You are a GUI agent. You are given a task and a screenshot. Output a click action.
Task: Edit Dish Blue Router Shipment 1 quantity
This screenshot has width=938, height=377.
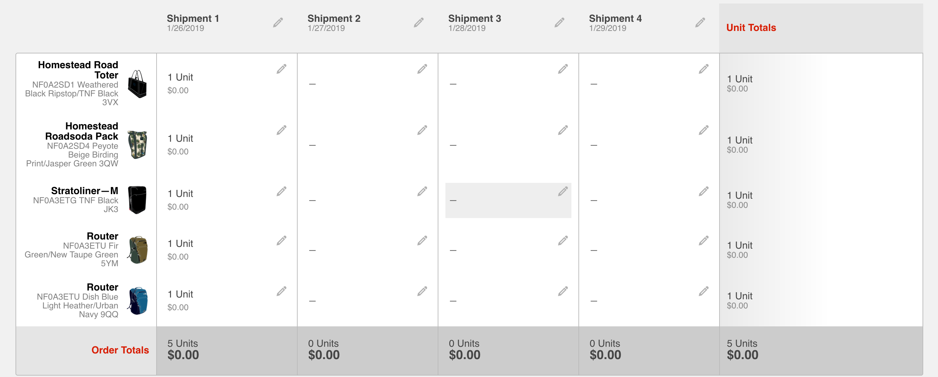coord(281,291)
